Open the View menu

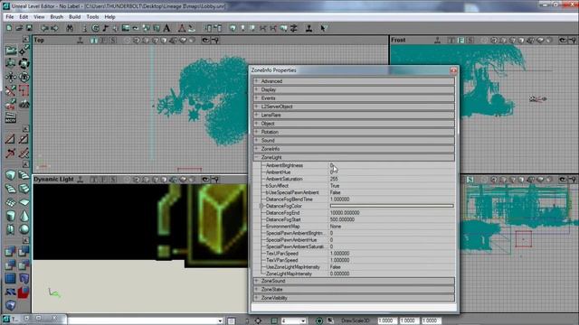point(39,17)
